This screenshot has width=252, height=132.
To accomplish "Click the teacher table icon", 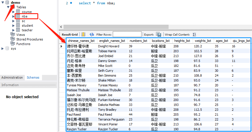I will 18,30.
